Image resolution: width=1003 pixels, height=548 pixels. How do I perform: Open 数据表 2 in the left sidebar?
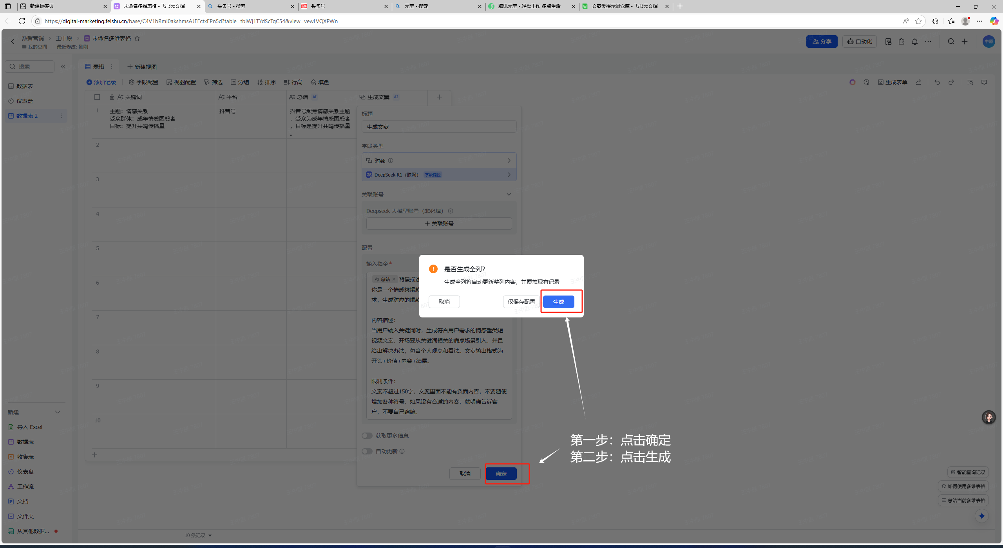(27, 115)
